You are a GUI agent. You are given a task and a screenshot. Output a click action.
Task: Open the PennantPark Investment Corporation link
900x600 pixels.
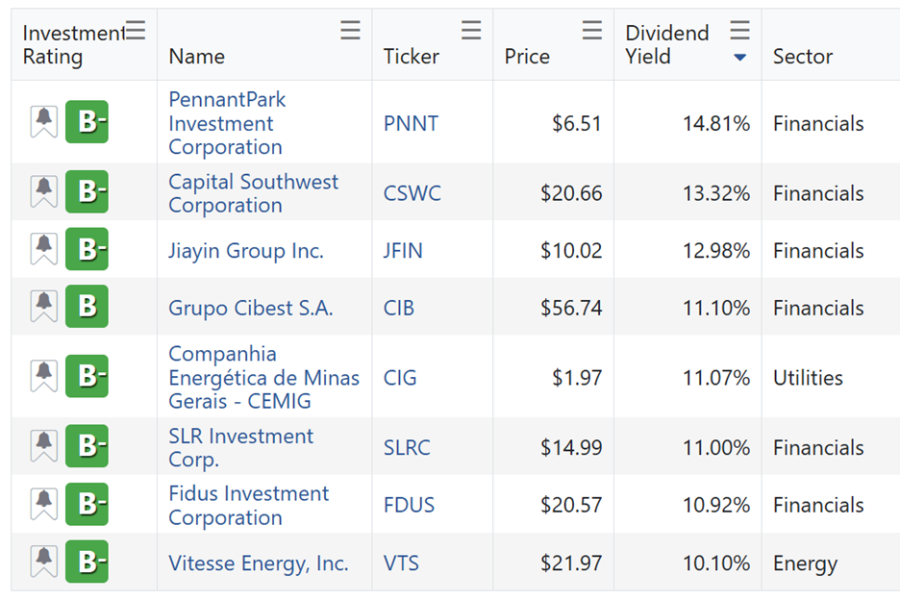pos(226,123)
